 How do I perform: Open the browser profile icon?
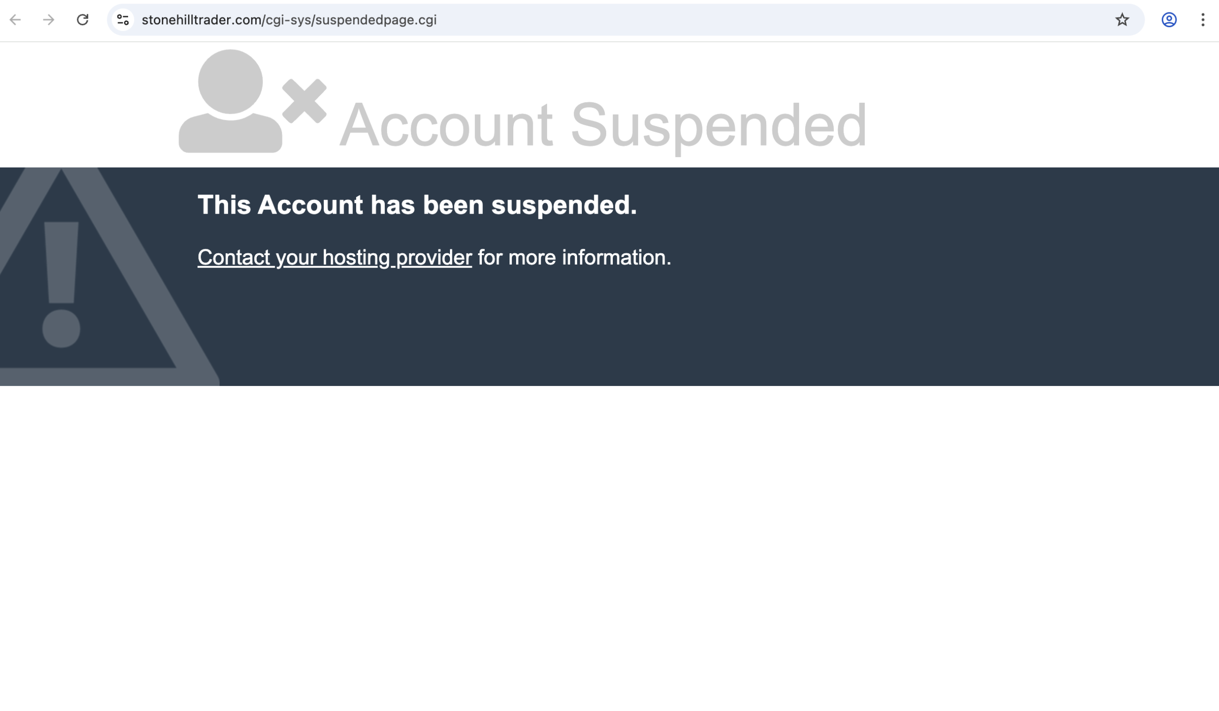(x=1169, y=20)
